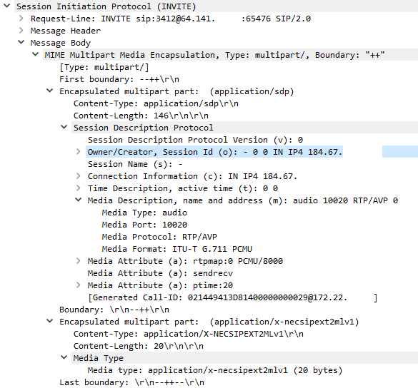418x388 pixels.
Task: Expand the Request-Line INVITE row
Action: tap(21, 18)
